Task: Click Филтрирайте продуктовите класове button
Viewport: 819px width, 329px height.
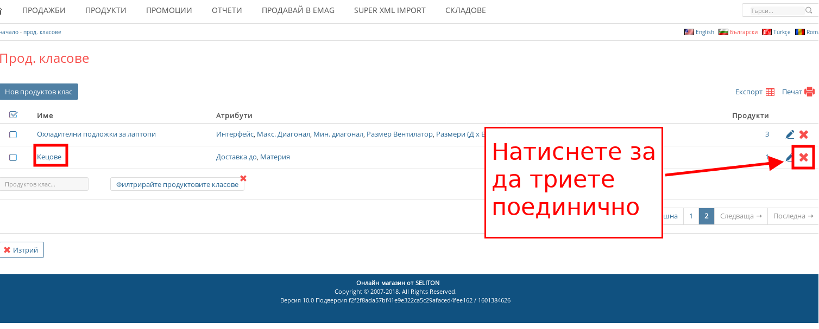Action: 177,184
